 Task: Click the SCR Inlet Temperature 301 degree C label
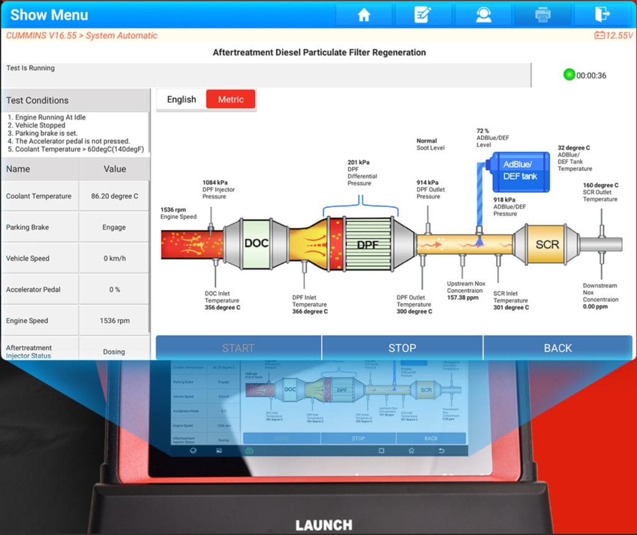click(511, 300)
